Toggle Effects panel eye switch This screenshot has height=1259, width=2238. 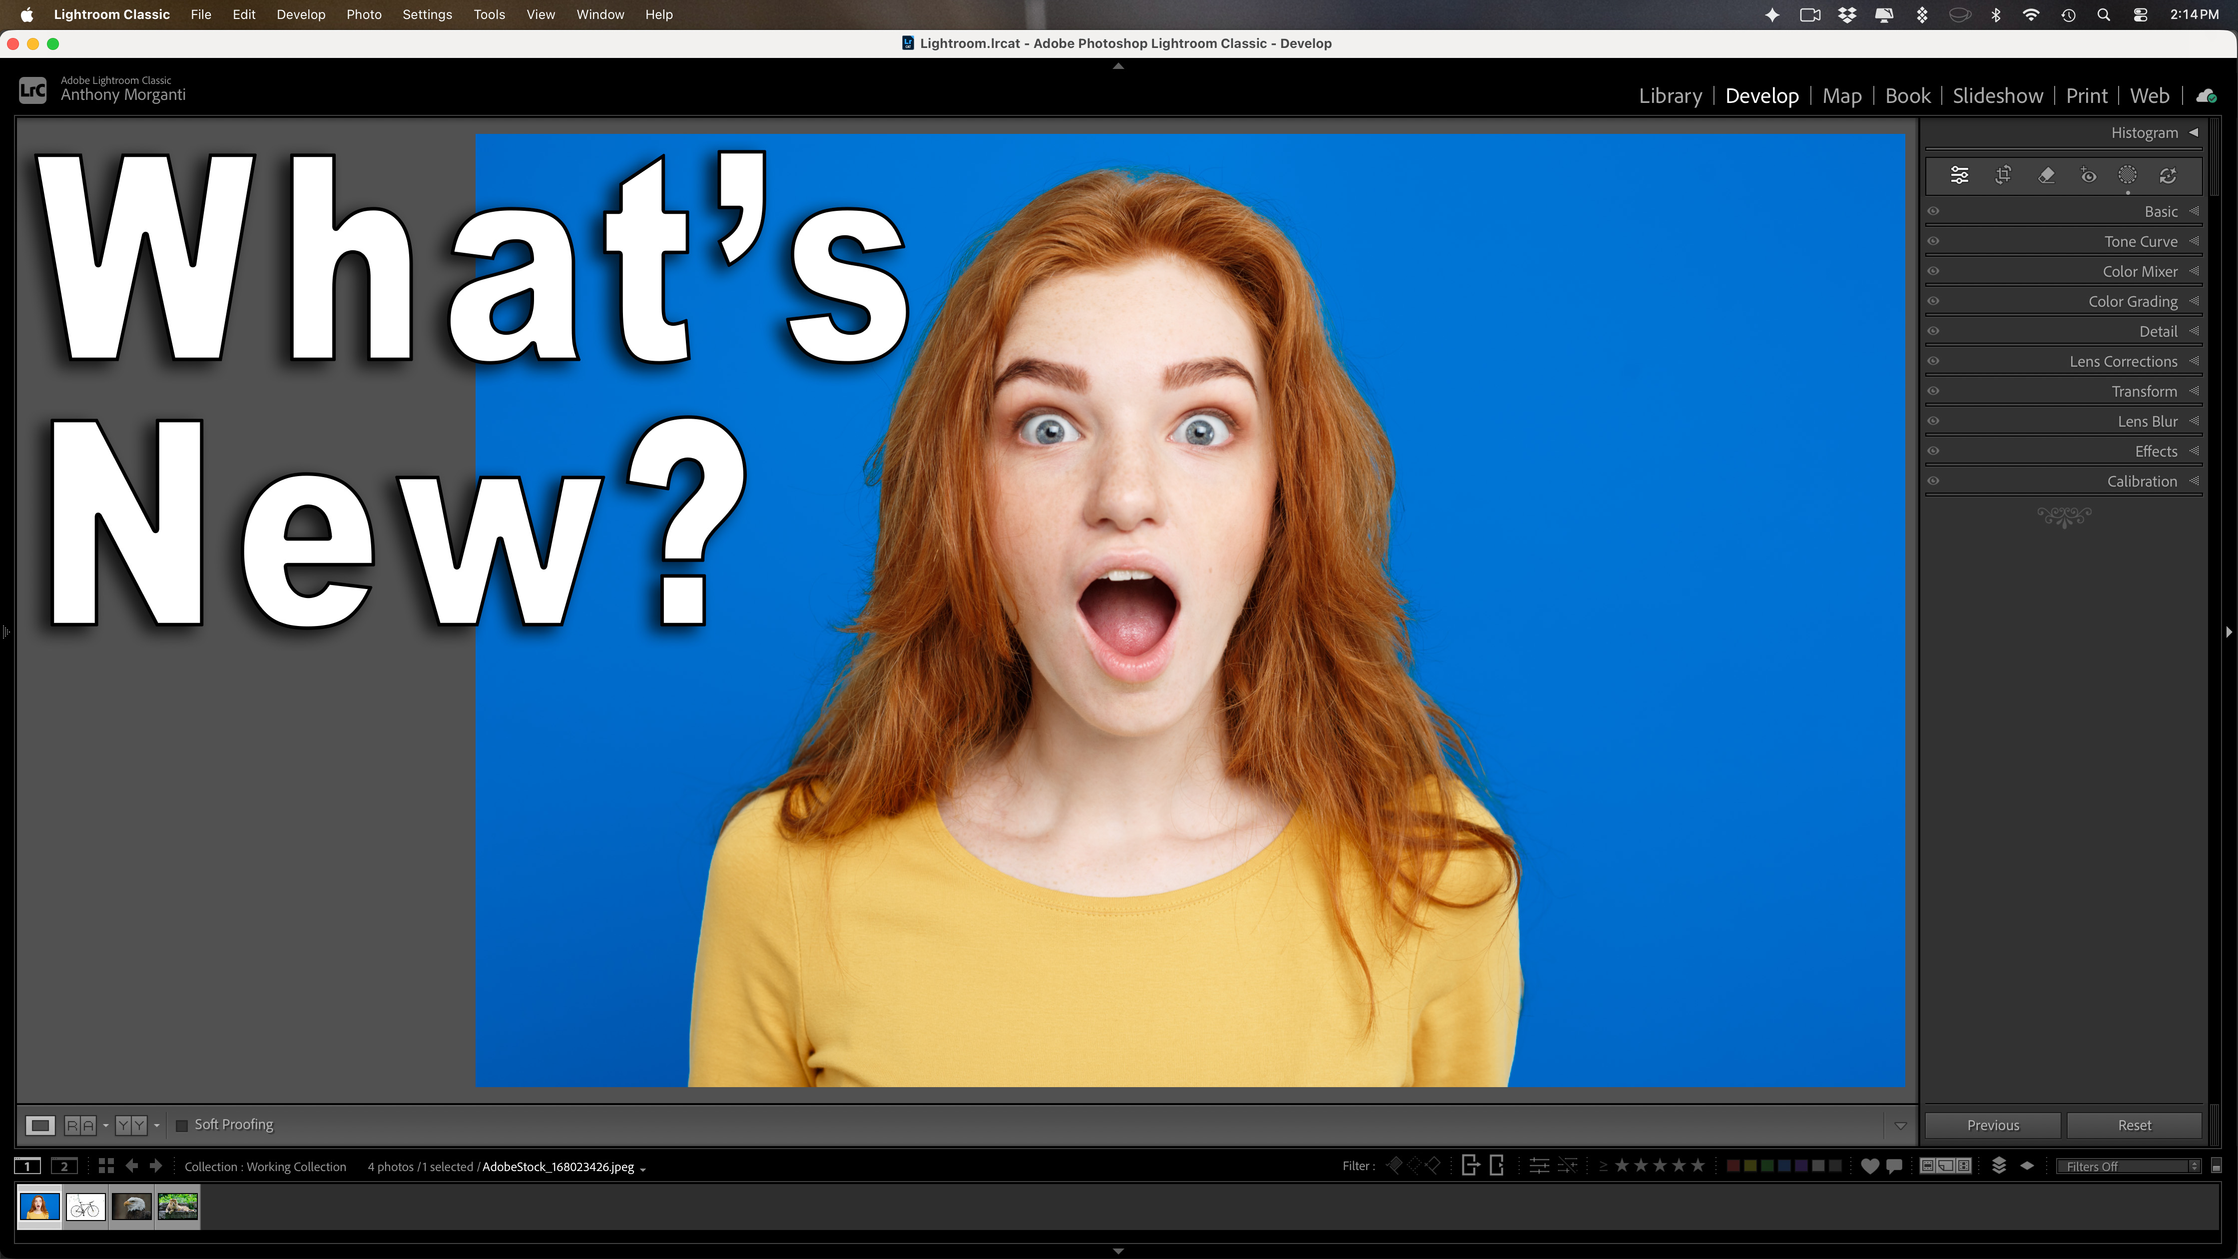pos(1933,451)
